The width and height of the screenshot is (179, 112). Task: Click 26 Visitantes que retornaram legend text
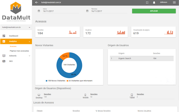pos(80,81)
